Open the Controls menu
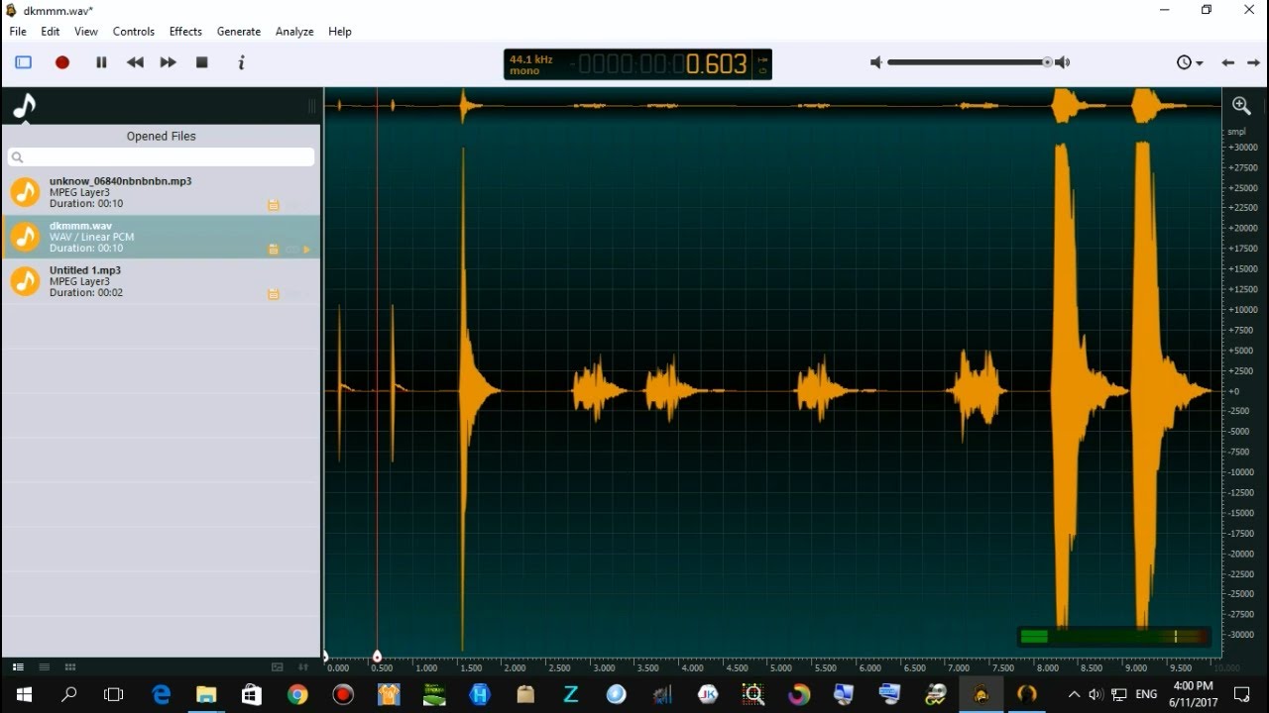This screenshot has width=1269, height=713. 134,32
